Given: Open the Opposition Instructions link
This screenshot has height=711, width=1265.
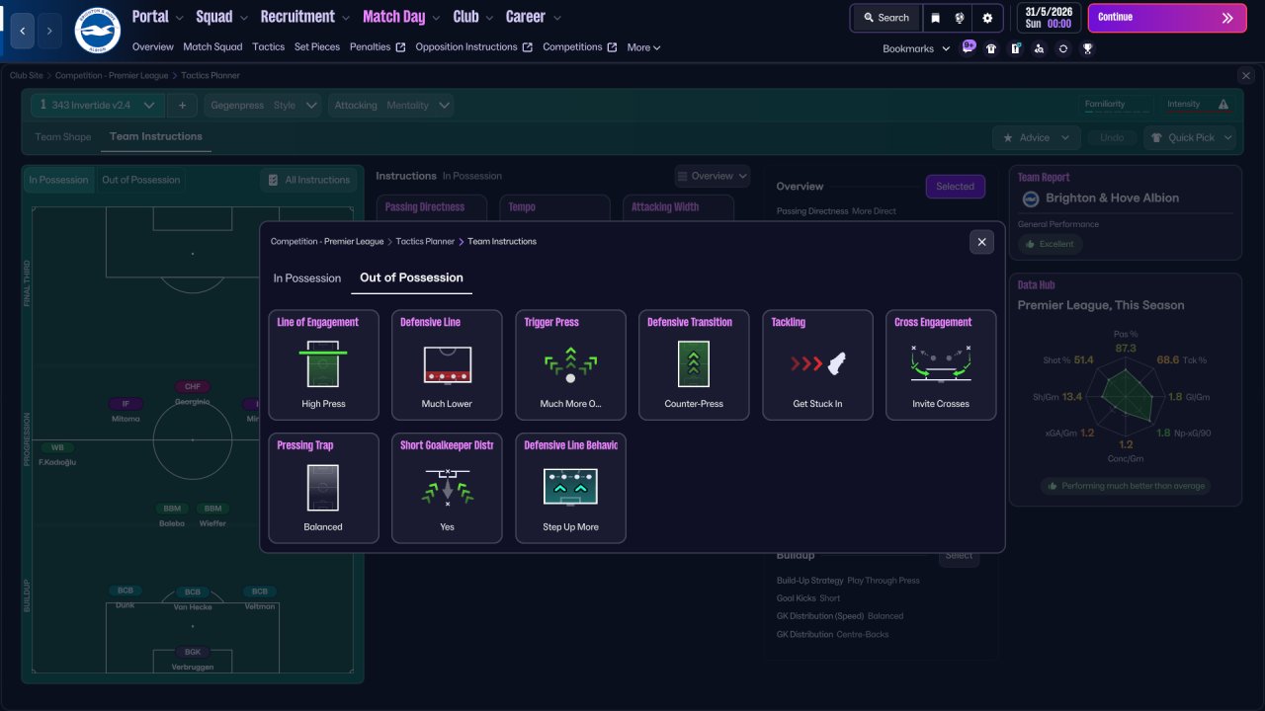Looking at the screenshot, I should [474, 47].
